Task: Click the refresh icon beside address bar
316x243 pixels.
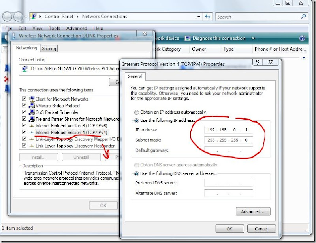Action: (208, 17)
